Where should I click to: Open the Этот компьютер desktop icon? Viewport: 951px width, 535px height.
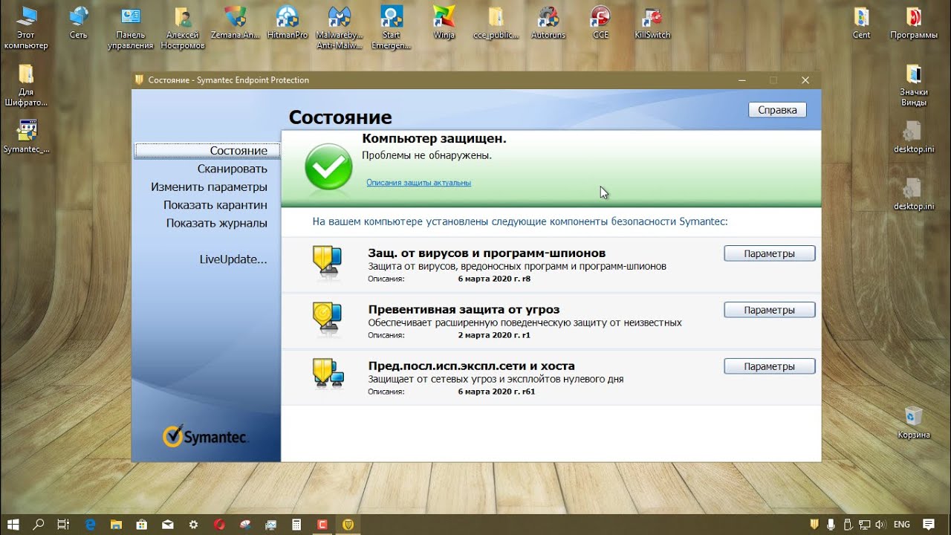point(26,27)
